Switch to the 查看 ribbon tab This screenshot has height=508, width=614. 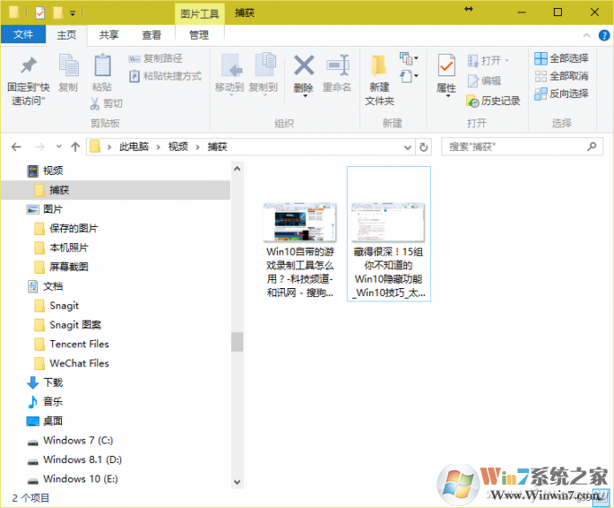coord(152,35)
